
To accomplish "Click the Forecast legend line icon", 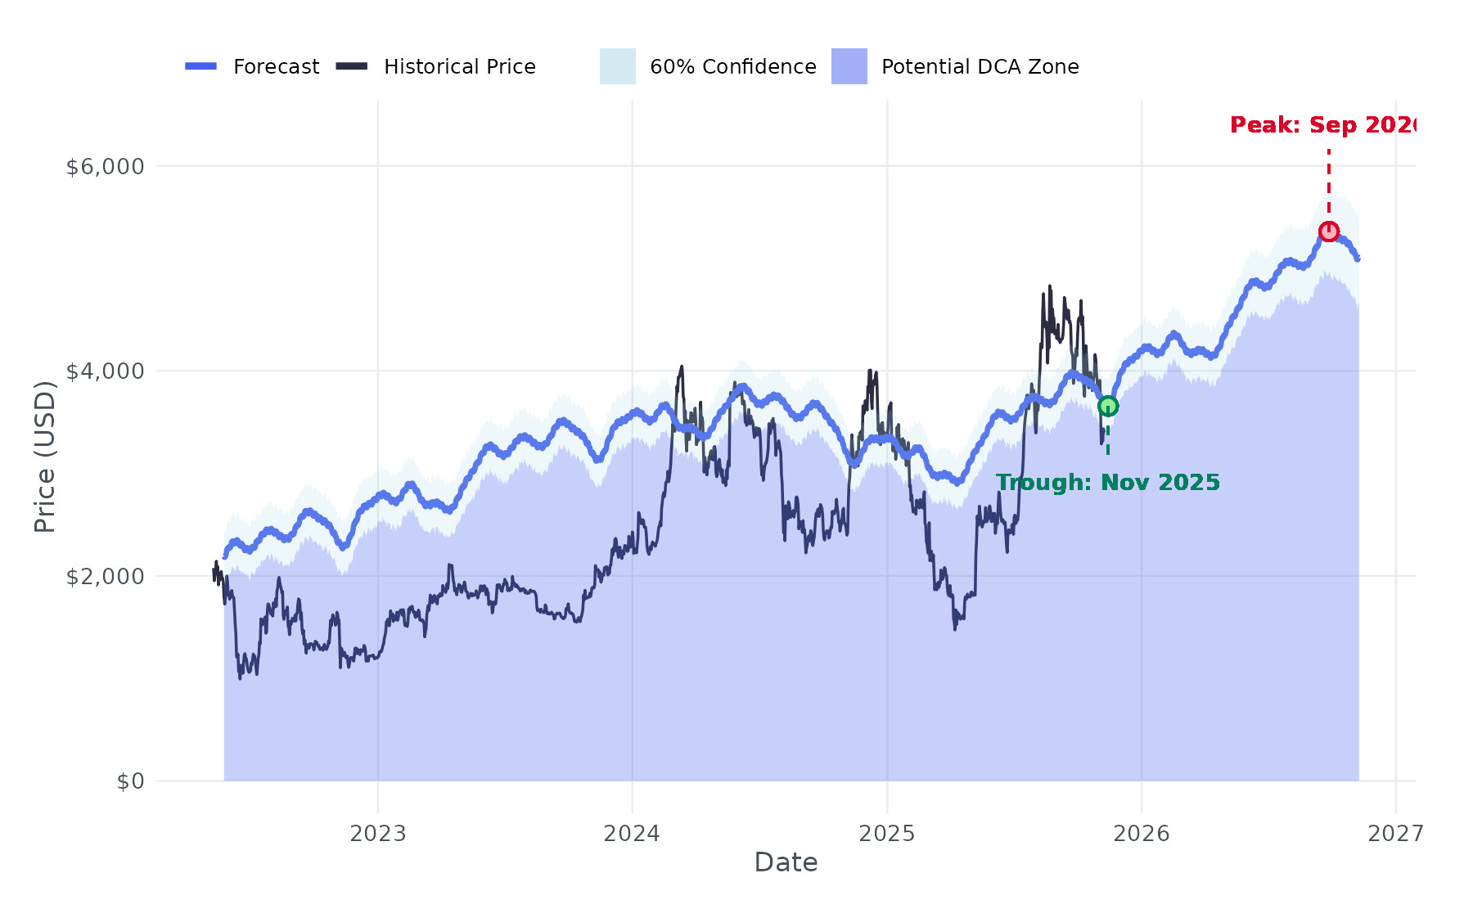I will [200, 66].
